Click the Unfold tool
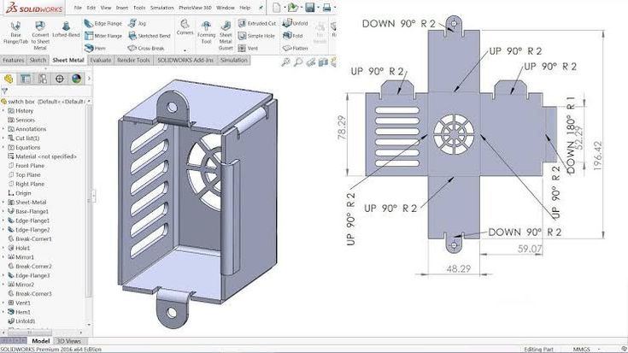This screenshot has height=353, width=628. pyautogui.click(x=294, y=23)
